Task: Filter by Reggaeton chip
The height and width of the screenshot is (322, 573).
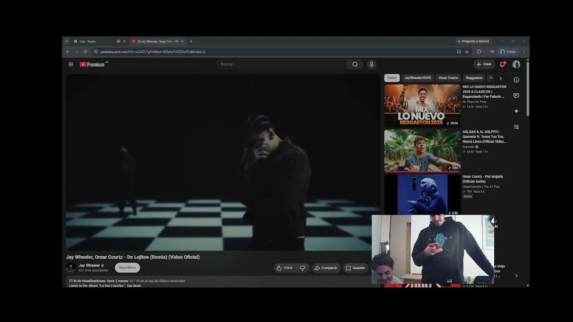Action: pyautogui.click(x=474, y=78)
